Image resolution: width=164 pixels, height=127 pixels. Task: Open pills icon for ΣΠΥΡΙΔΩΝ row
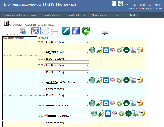point(101,114)
